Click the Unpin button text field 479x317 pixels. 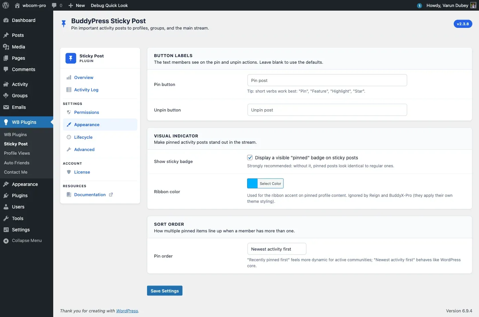327,110
